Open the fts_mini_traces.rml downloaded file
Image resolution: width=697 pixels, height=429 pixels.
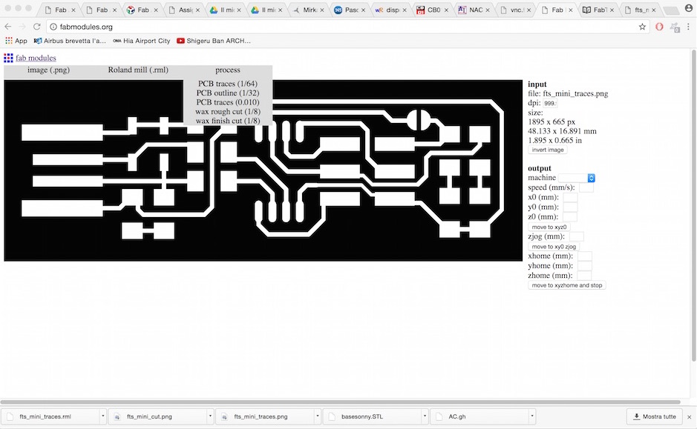click(x=50, y=416)
